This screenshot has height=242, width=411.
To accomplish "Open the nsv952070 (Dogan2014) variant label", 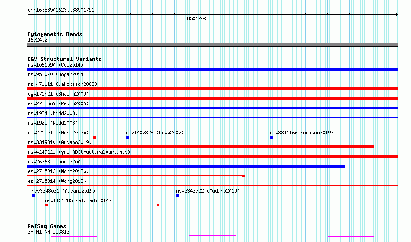I will coord(57,74).
